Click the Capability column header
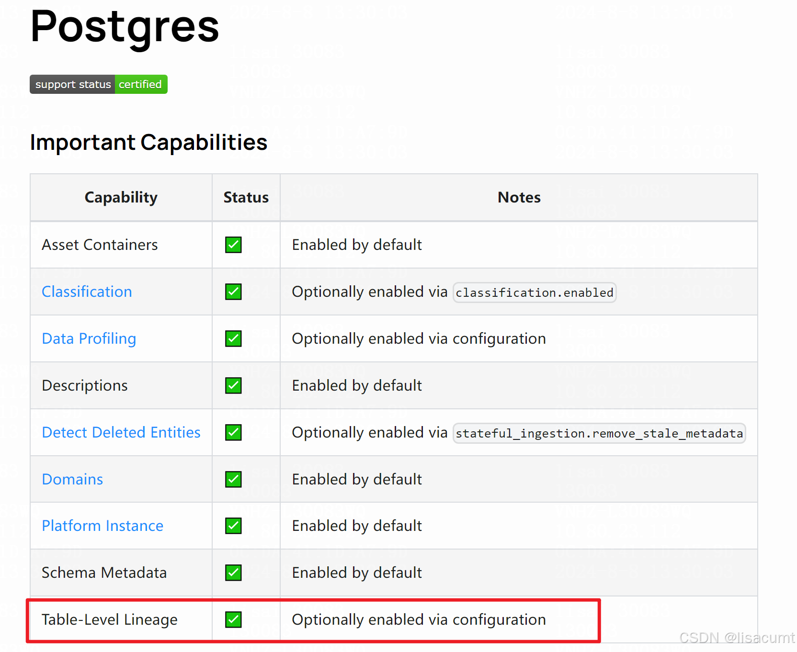Screen dimensions: 797x652 coord(121,197)
